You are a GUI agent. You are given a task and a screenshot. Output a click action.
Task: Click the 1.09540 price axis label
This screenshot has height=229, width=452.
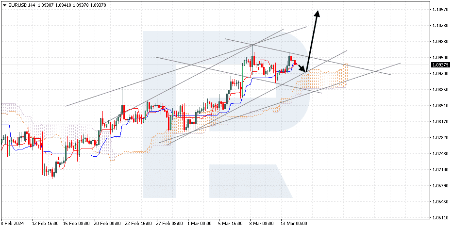click(x=440, y=58)
